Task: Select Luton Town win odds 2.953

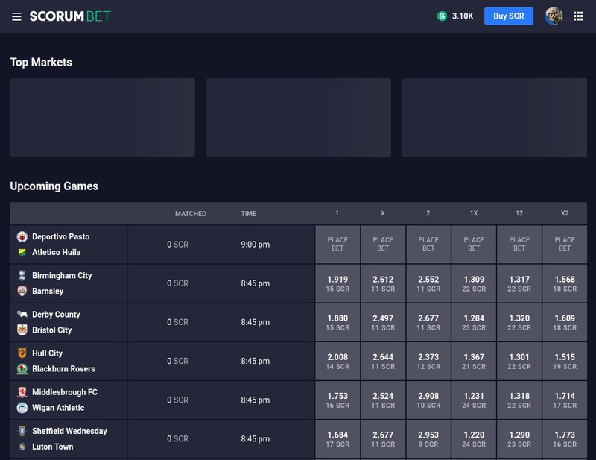Action: 428,438
